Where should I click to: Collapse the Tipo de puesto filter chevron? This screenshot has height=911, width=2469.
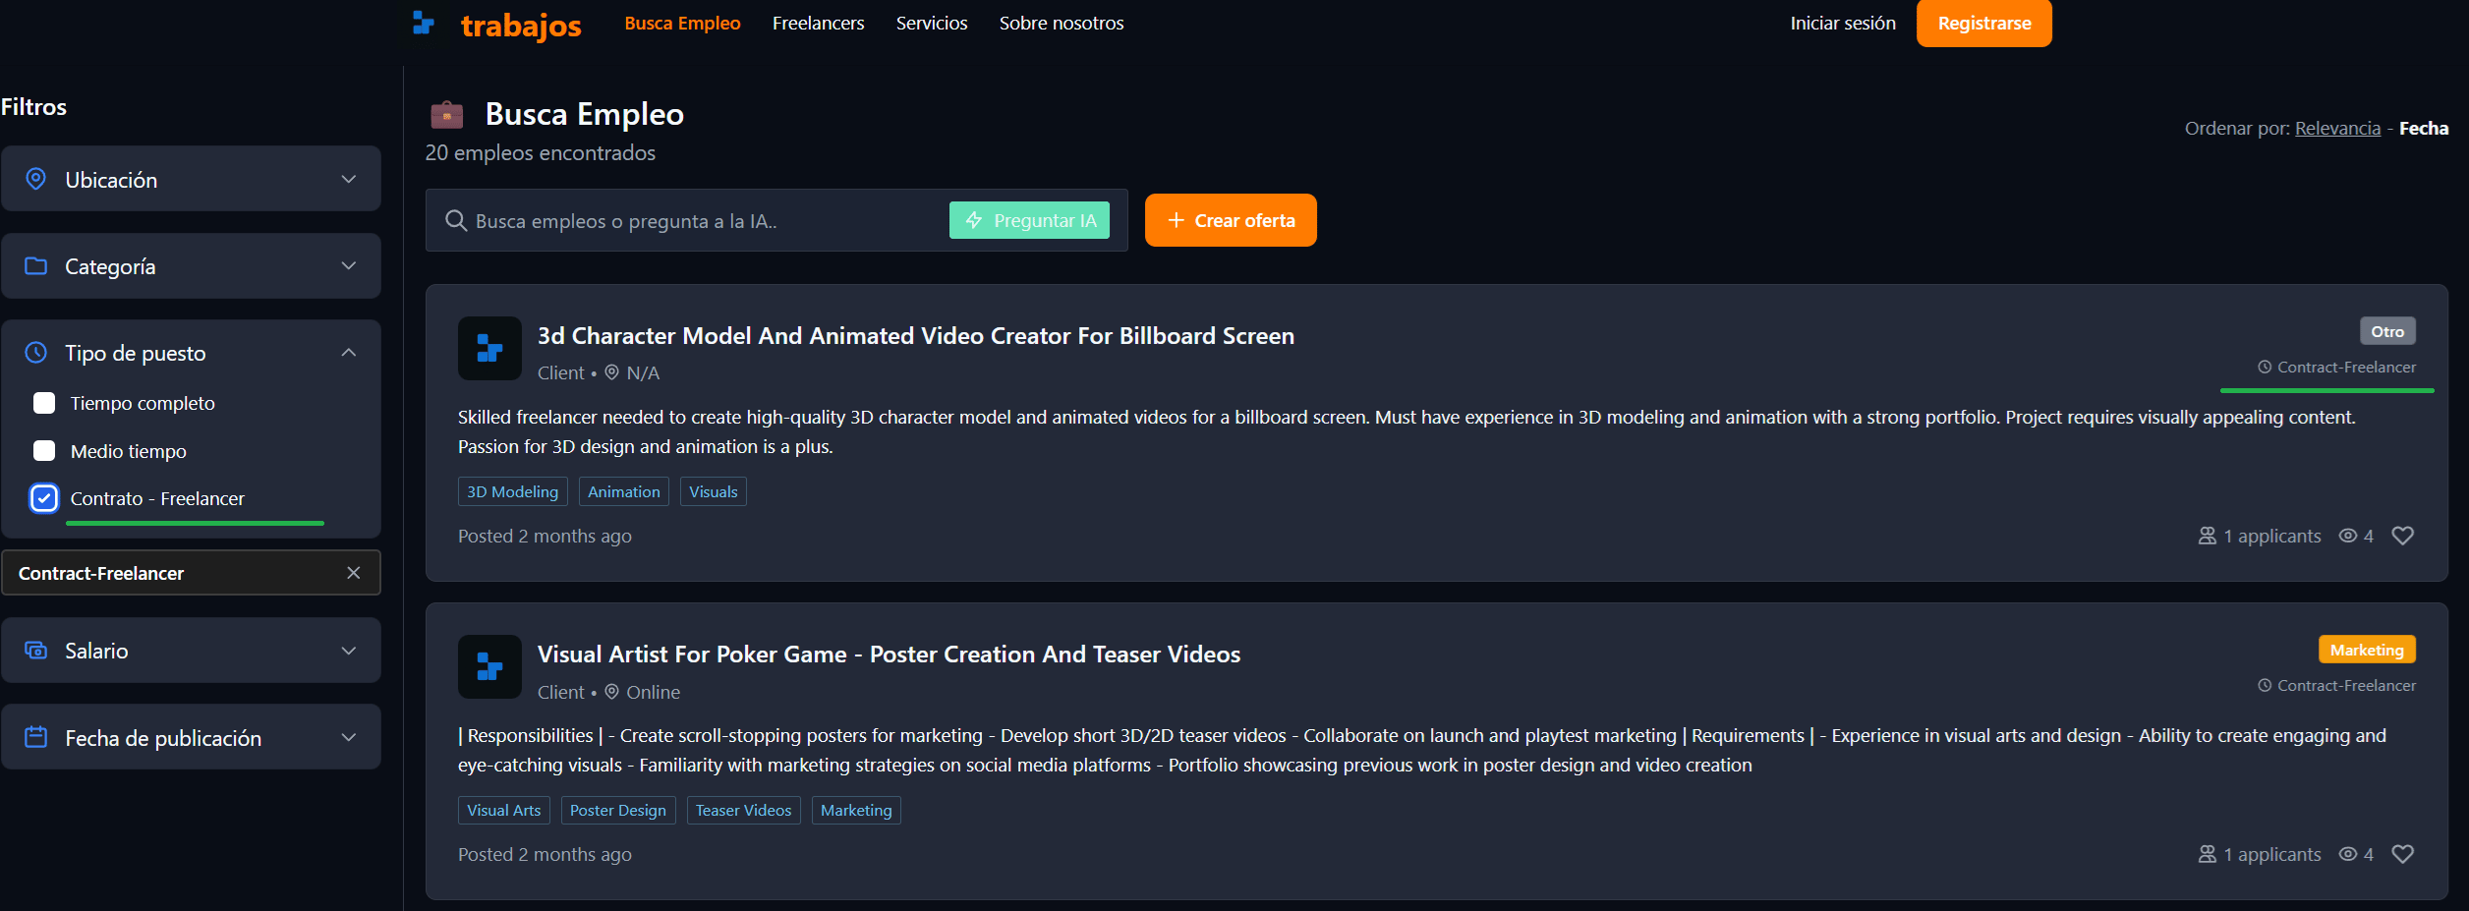pos(349,352)
